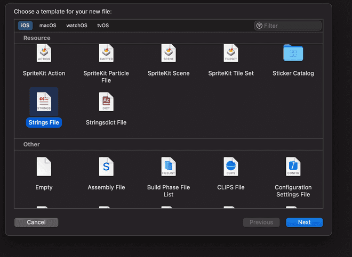Switch to the macOS platform tab
This screenshot has width=352, height=257.
point(47,26)
